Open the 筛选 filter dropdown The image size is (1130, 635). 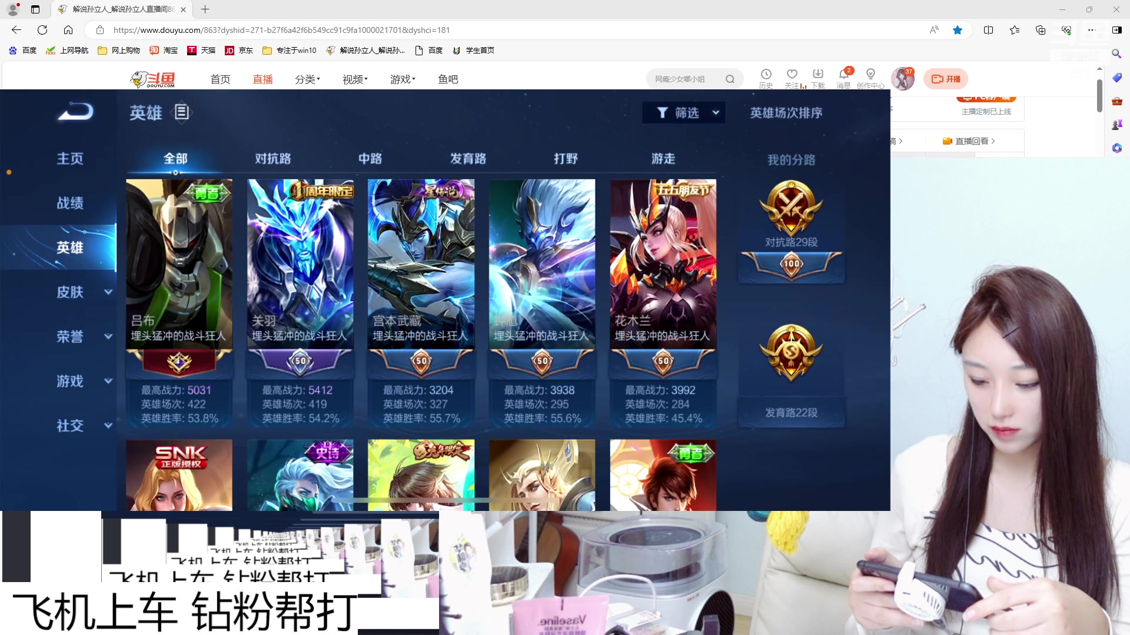tap(683, 113)
